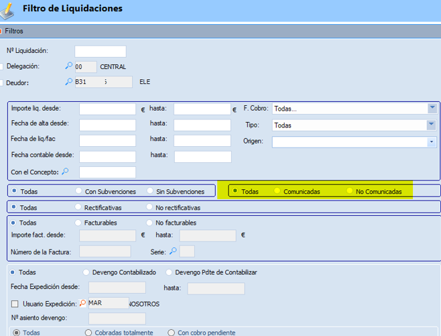Click the Deudor lookup magnifier icon
The height and width of the screenshot is (336, 441).
point(68,82)
